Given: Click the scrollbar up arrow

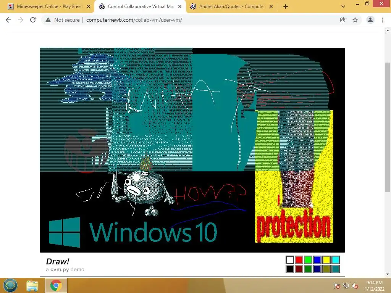Looking at the screenshot, I should [x=388, y=31].
